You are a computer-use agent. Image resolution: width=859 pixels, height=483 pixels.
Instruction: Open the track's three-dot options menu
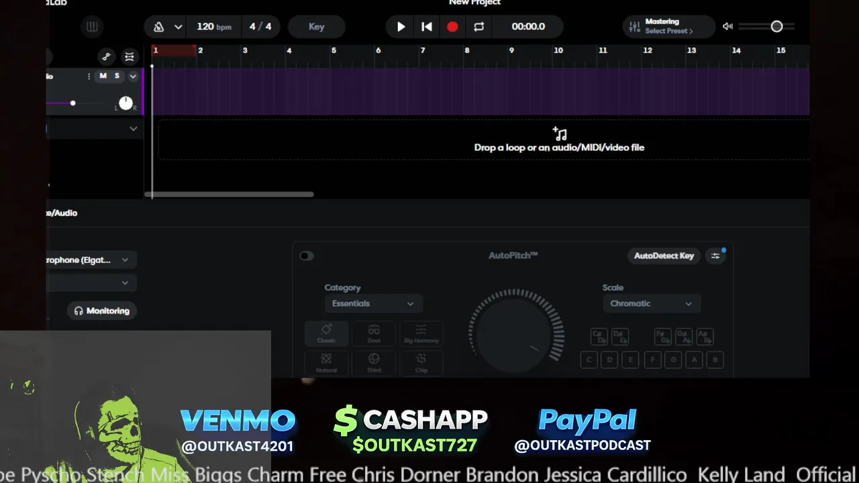(89, 76)
